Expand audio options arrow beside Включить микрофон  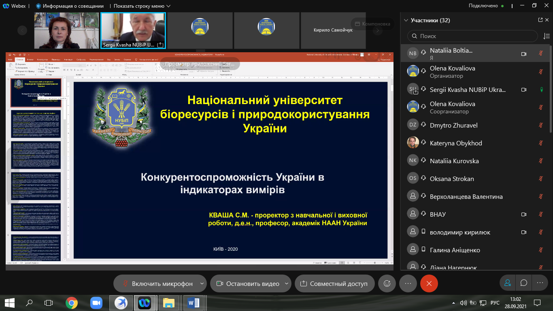202,283
